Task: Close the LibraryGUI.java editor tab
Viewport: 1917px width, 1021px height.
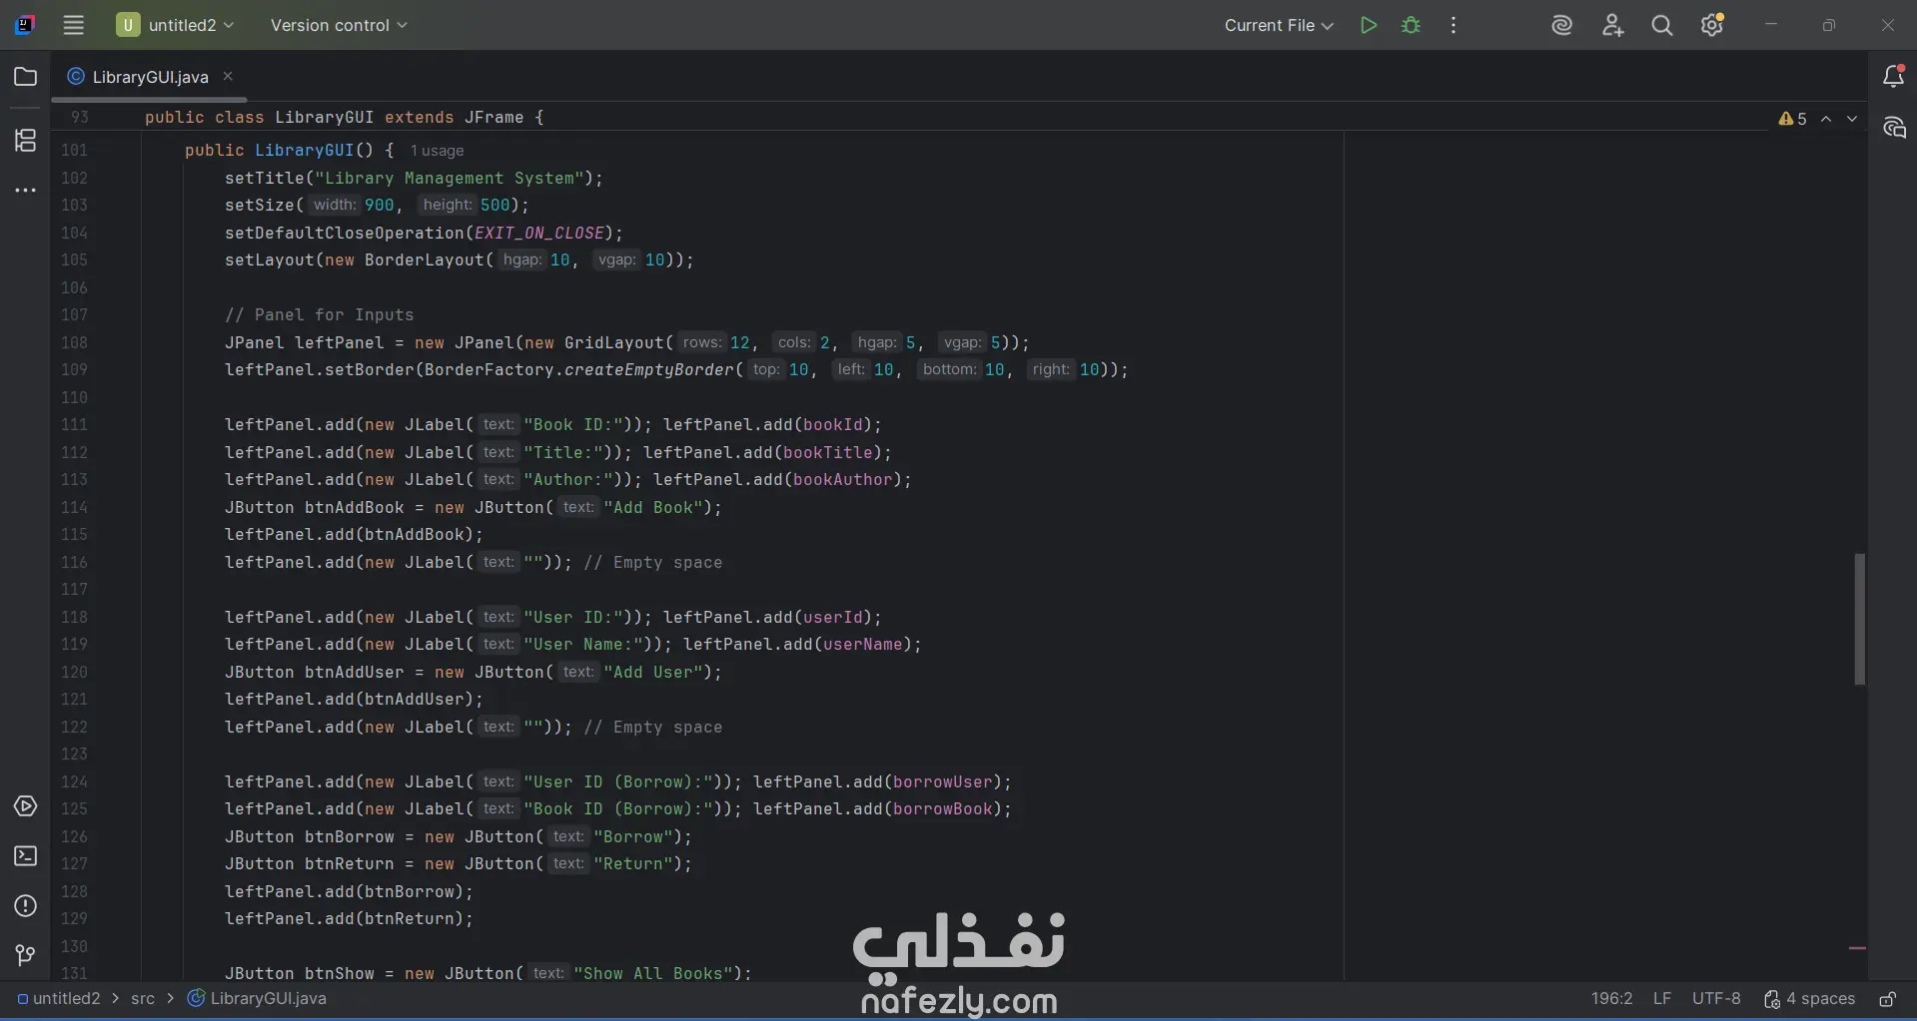Action: click(x=228, y=76)
